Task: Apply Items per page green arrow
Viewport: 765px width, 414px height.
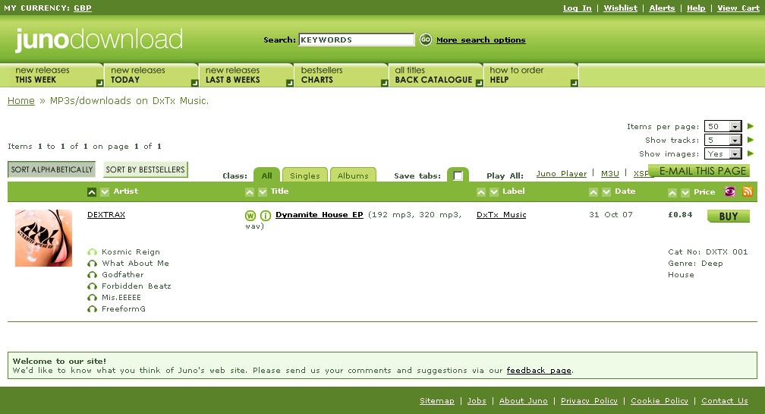Action: pyautogui.click(x=751, y=126)
